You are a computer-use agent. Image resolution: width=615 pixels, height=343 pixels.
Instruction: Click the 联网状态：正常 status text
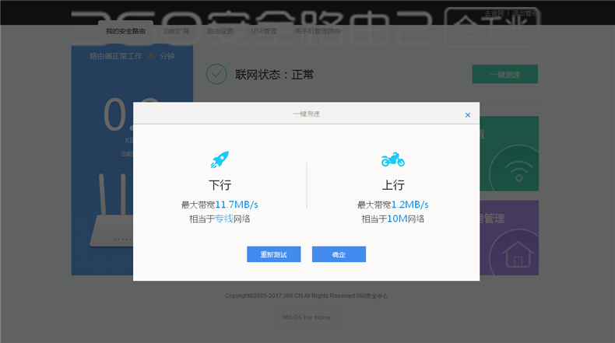[274, 75]
